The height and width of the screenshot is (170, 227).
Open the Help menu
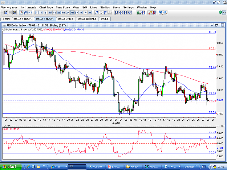[153, 8]
